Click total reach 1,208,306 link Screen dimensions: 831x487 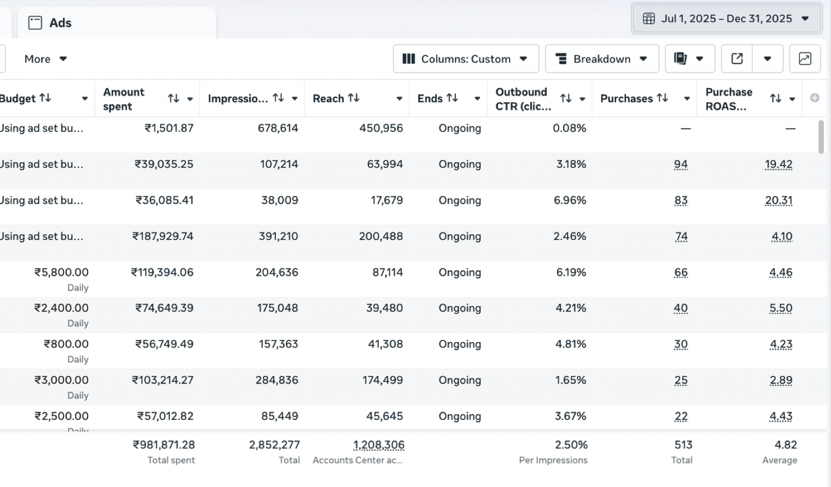click(x=378, y=445)
